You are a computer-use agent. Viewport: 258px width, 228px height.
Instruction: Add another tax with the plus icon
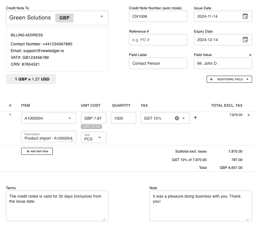click(x=195, y=117)
